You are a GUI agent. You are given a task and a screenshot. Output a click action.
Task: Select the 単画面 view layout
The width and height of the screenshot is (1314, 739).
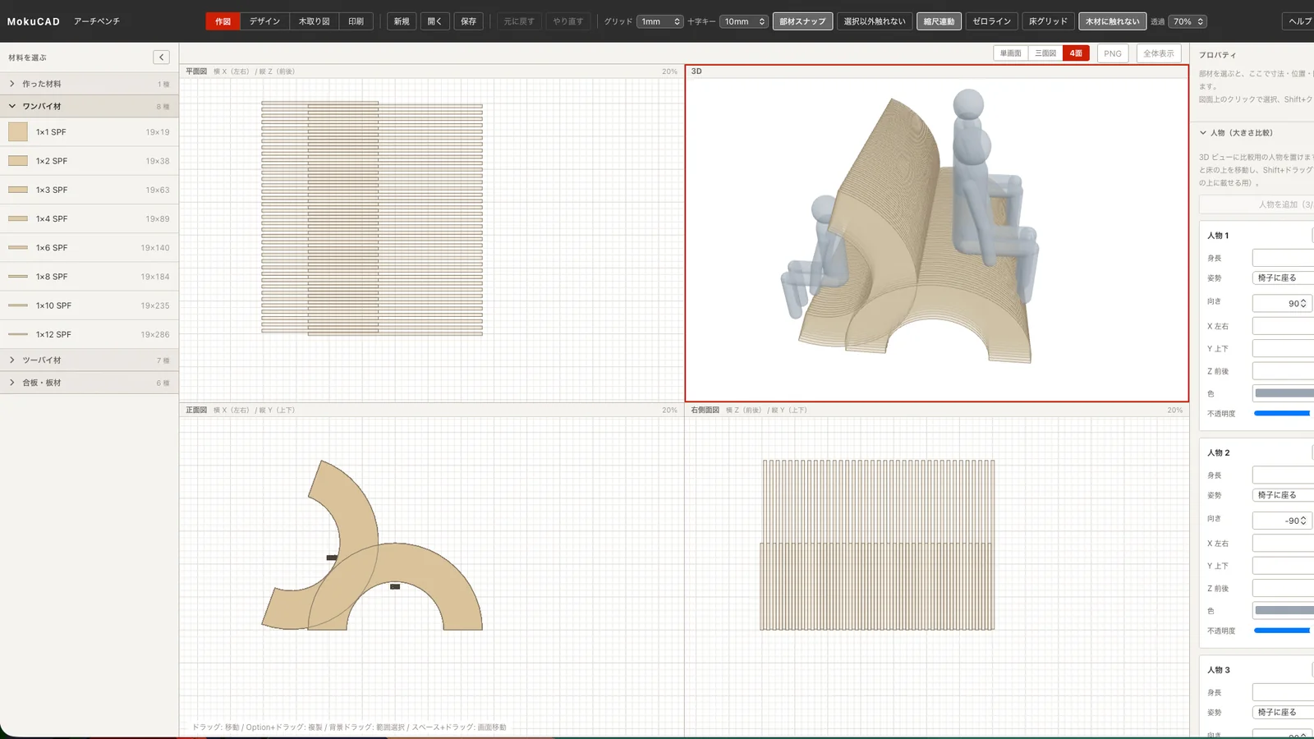1010,53
